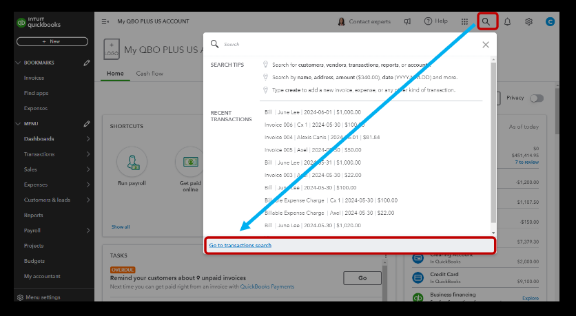Viewport: 576px width, 316px height.
Task: Switch to the Cash flow tab
Action: 150,74
